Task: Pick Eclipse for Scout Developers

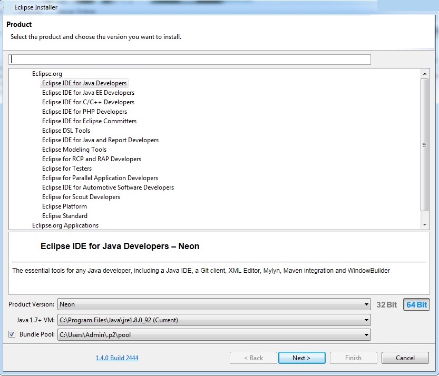Action: click(x=81, y=197)
